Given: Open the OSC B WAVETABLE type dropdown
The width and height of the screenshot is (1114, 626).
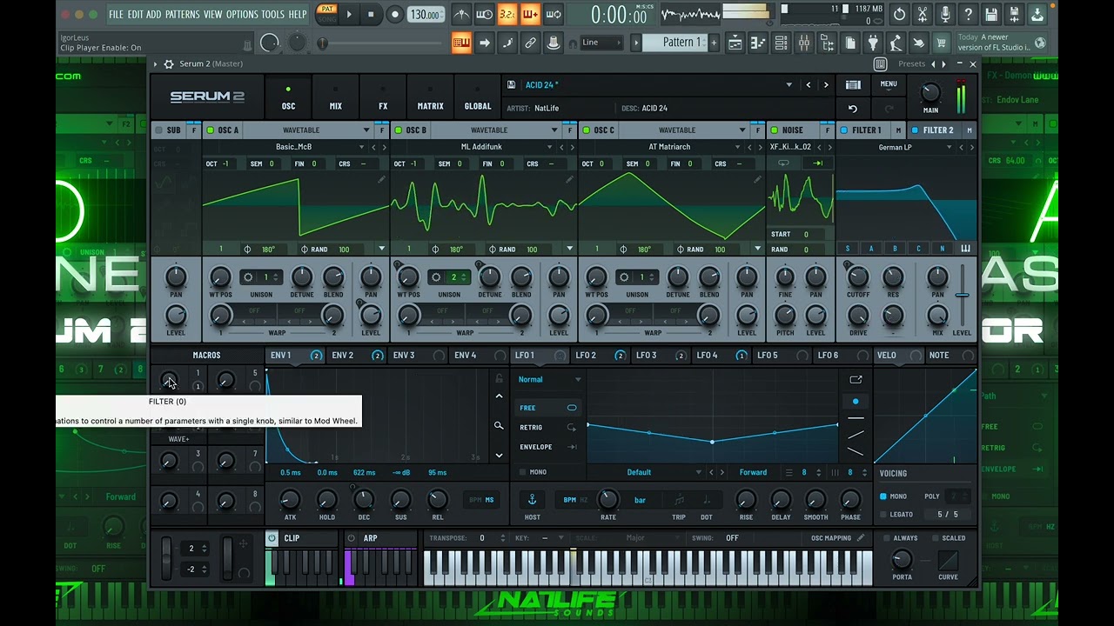Looking at the screenshot, I should click(x=554, y=130).
